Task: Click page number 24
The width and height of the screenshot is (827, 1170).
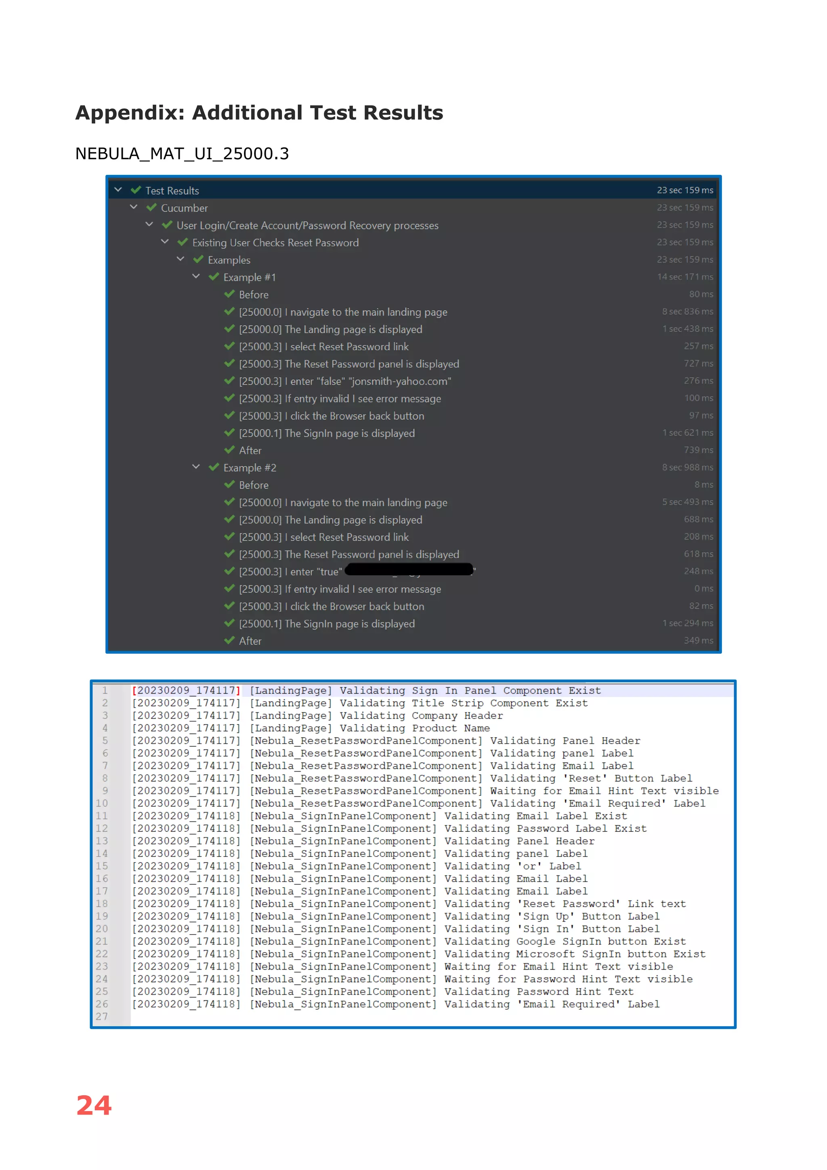Action: click(x=94, y=1105)
